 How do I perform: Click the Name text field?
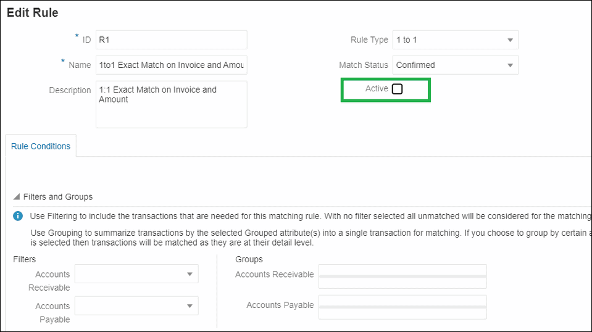click(171, 65)
